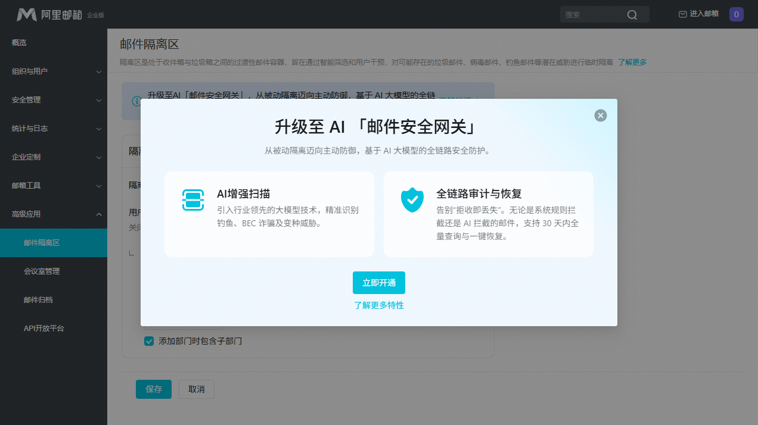The width and height of the screenshot is (758, 425).
Task: Expand the 组织与用户 menu
Action: (x=54, y=71)
